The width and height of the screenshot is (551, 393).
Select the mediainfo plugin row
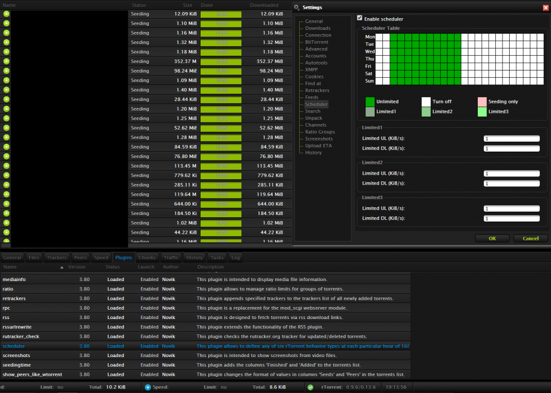pos(205,279)
